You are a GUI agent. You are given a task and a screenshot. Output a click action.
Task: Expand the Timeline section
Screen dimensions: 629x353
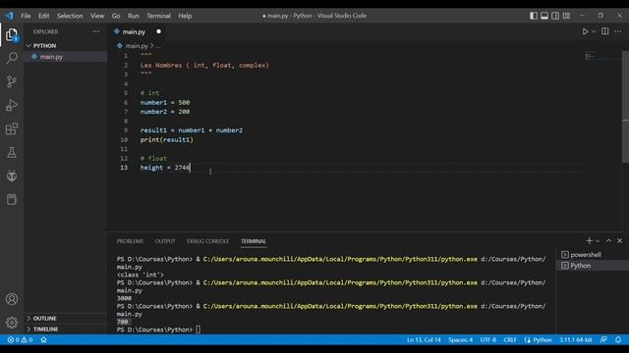[x=66, y=329]
